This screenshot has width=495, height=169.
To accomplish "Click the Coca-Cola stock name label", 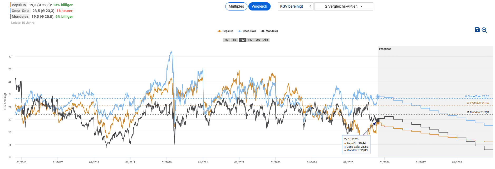I will (21, 11).
